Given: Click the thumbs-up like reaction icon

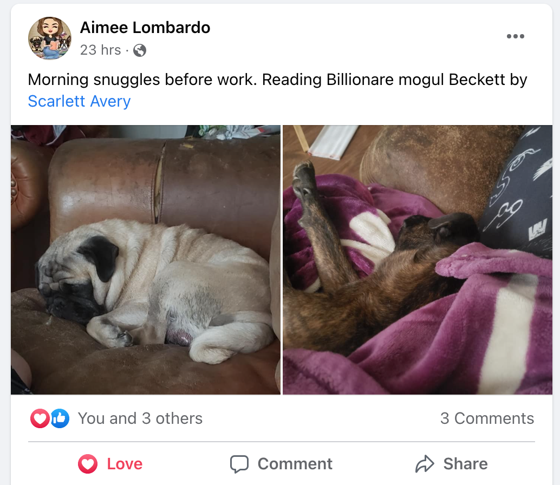Looking at the screenshot, I should click(60, 418).
